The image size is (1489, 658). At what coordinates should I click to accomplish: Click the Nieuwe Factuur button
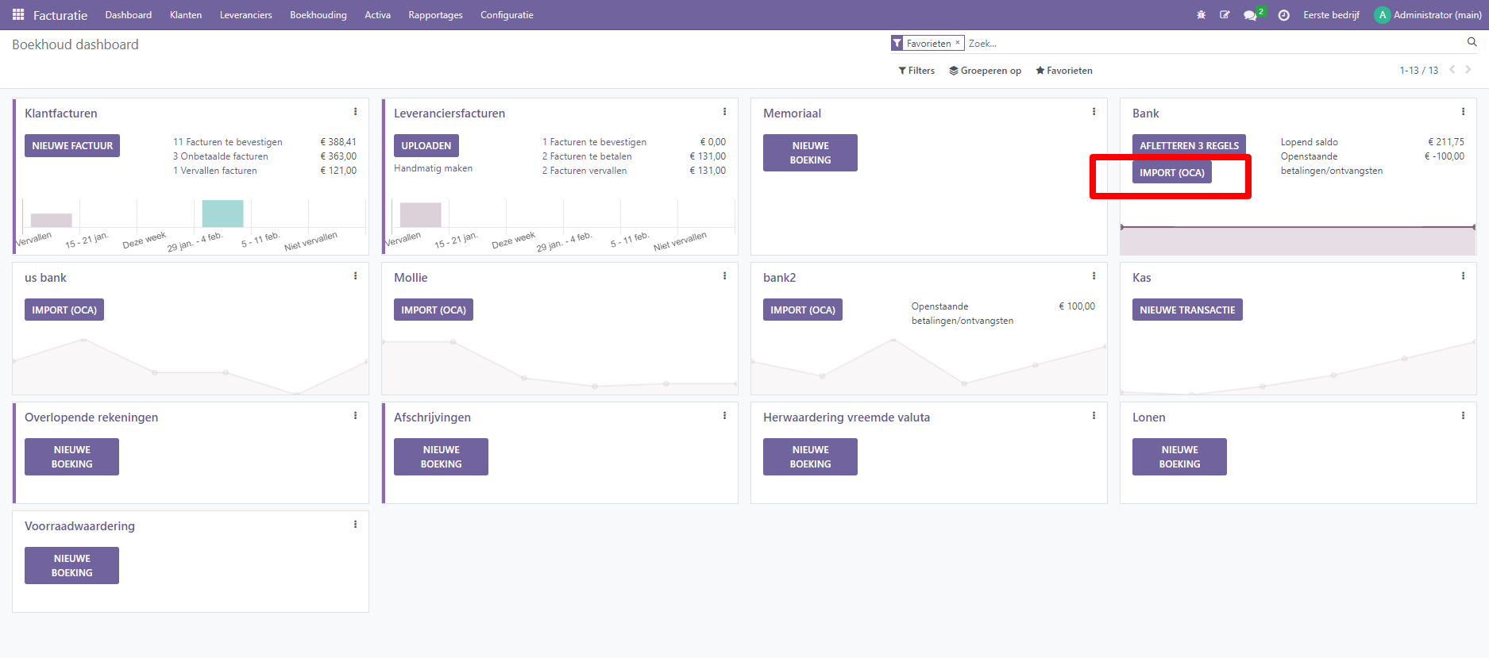72,146
